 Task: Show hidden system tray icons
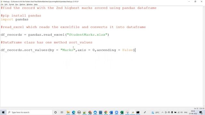162,112
